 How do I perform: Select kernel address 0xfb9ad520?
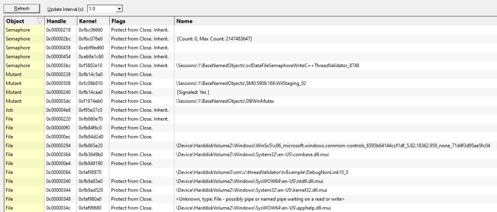click(x=90, y=190)
